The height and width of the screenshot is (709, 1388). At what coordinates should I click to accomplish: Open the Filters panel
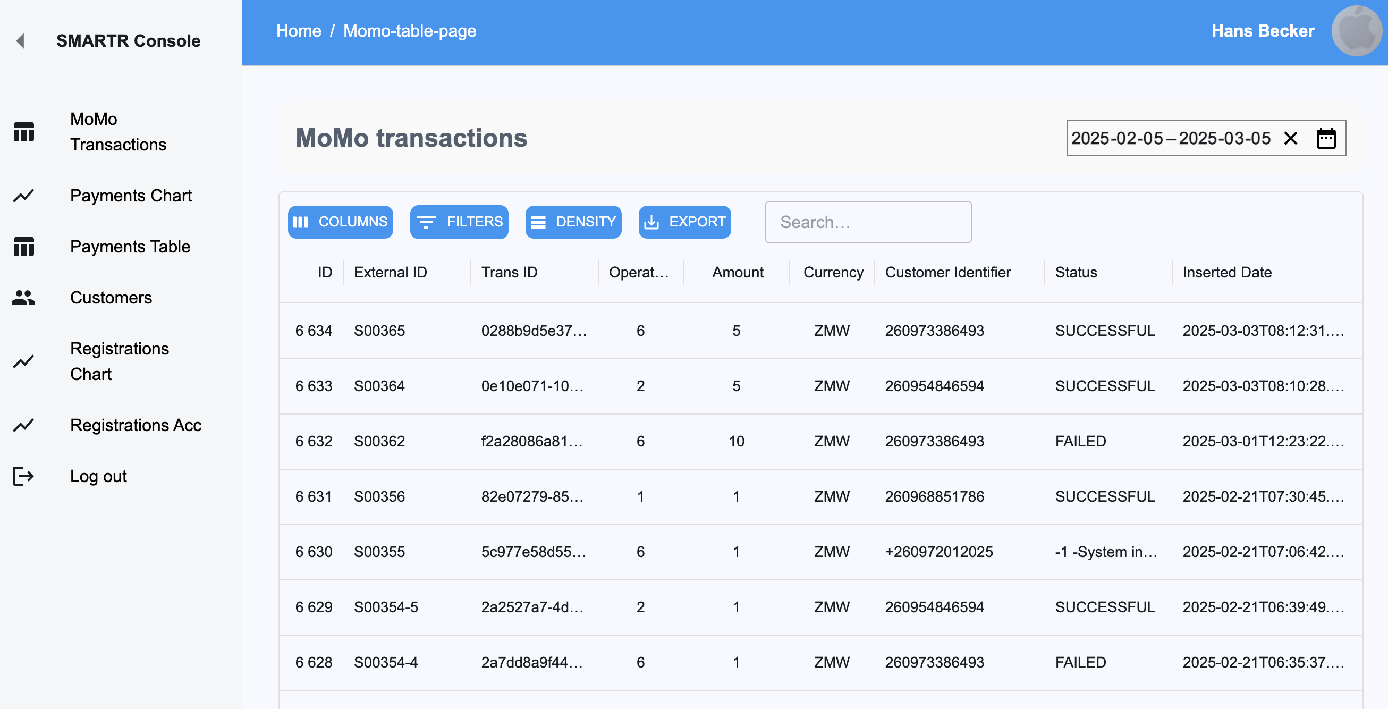point(459,222)
